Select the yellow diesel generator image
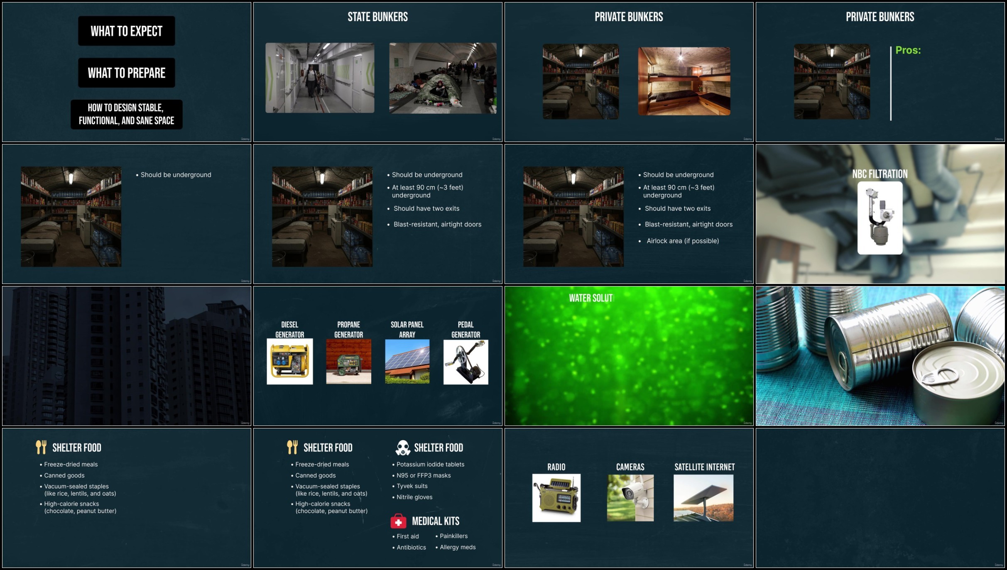1007x570 pixels. (290, 362)
